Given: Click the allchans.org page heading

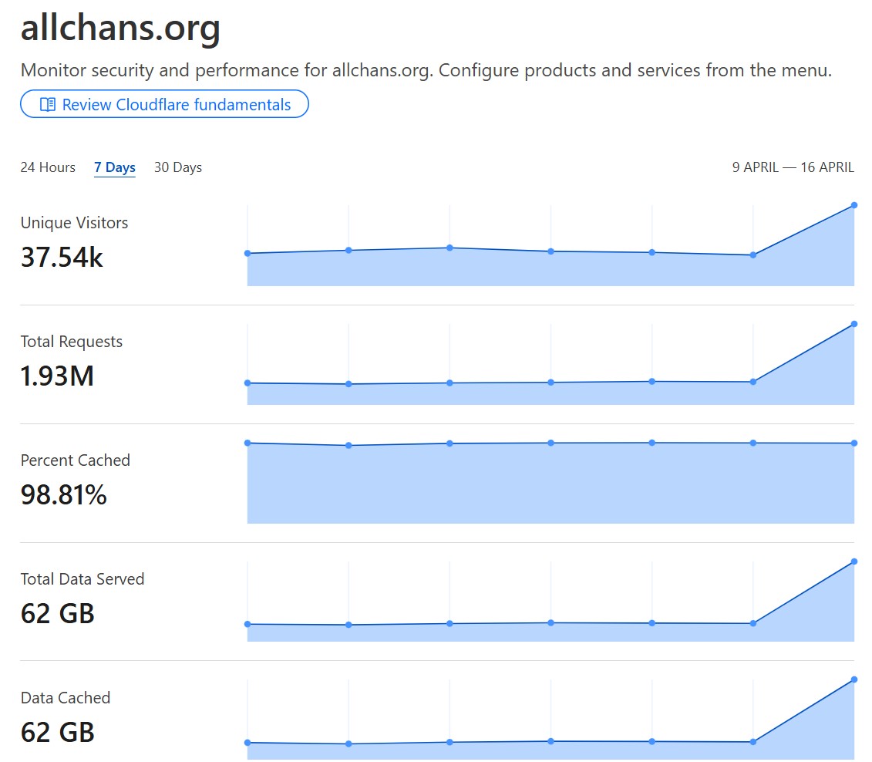Looking at the screenshot, I should (x=120, y=29).
